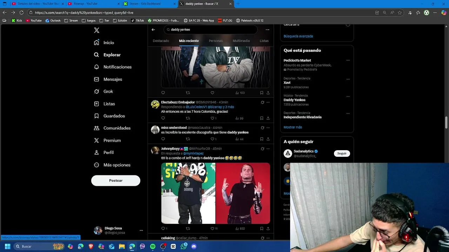Viewport: 449px width, 252px height.
Task: Open the @LuisCedeoV1 mention link
Action: coord(196,107)
